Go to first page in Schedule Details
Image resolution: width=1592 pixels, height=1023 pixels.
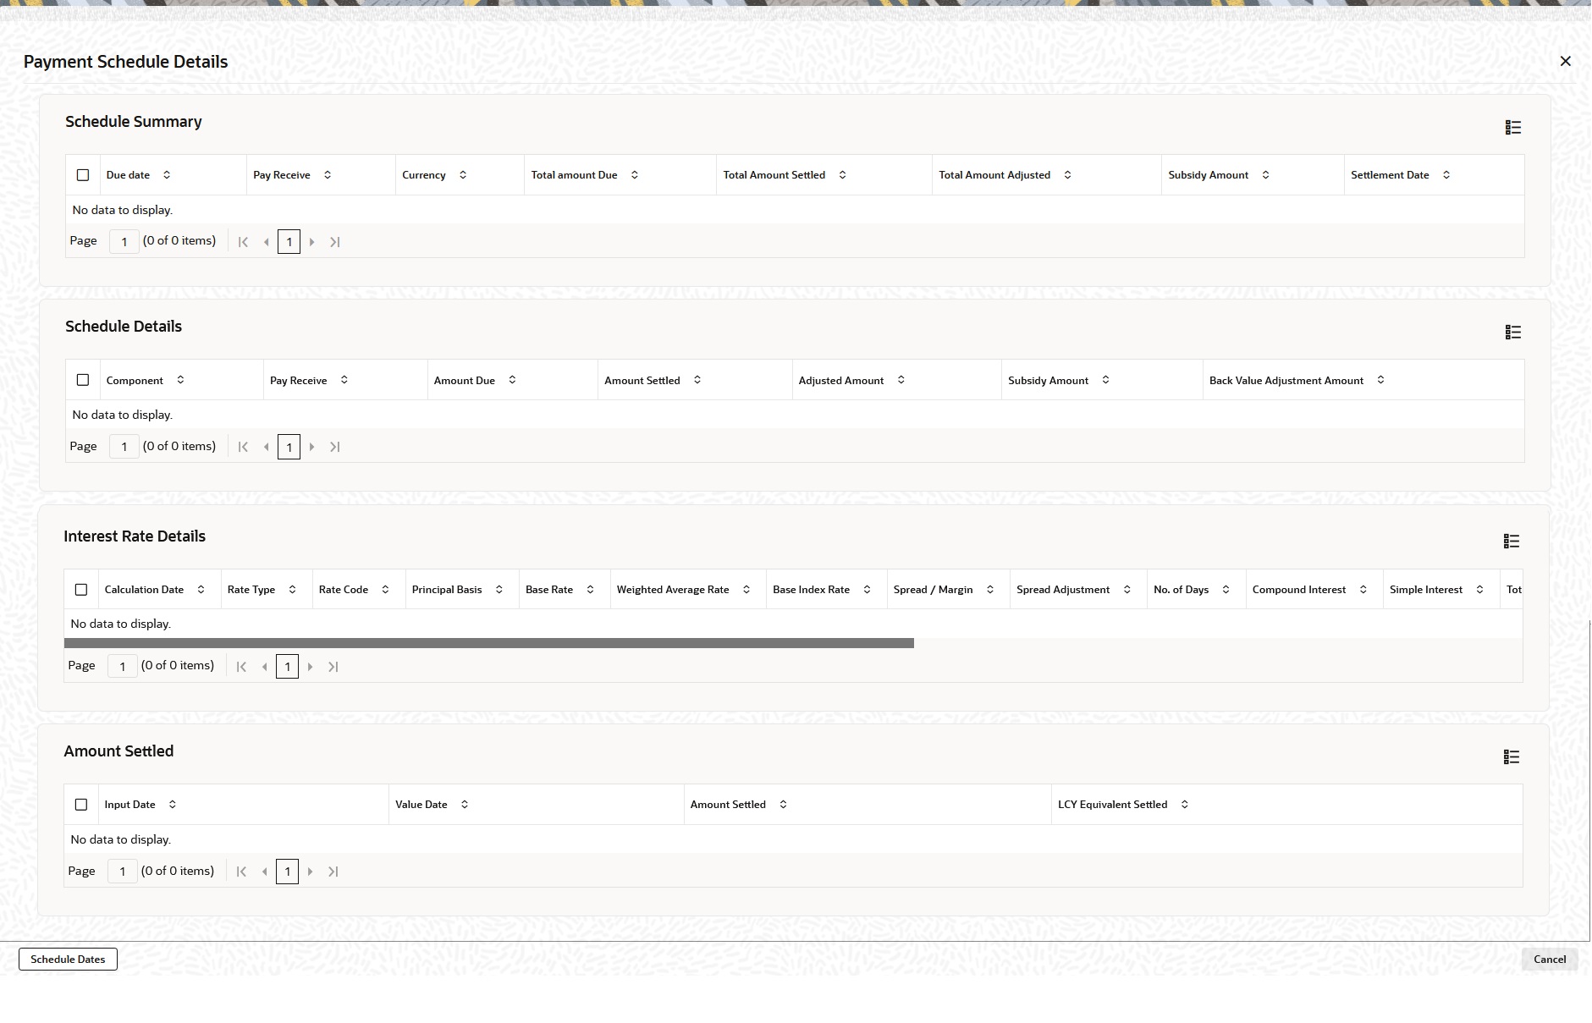(x=243, y=447)
